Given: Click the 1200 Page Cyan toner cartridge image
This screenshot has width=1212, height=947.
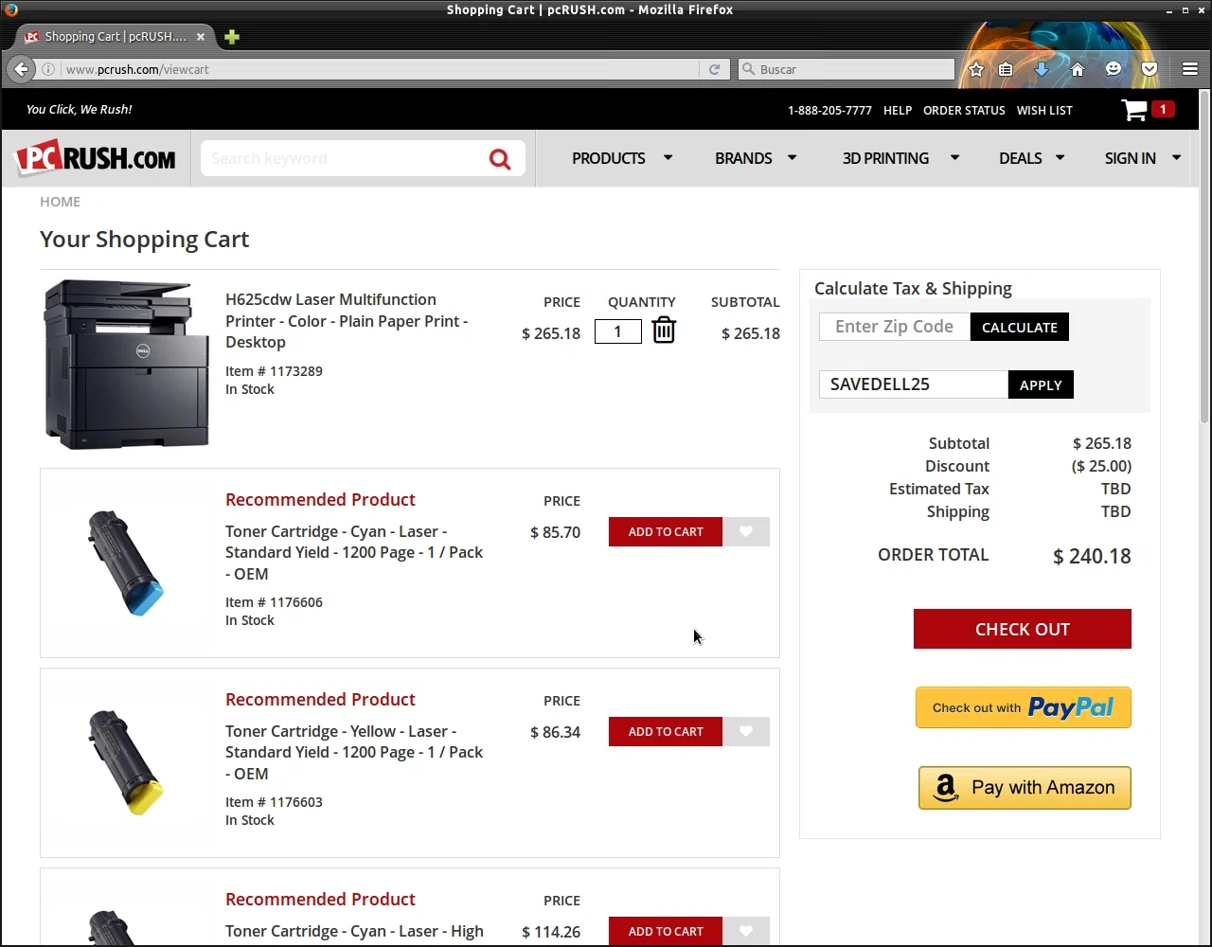Looking at the screenshot, I should pyautogui.click(x=125, y=563).
